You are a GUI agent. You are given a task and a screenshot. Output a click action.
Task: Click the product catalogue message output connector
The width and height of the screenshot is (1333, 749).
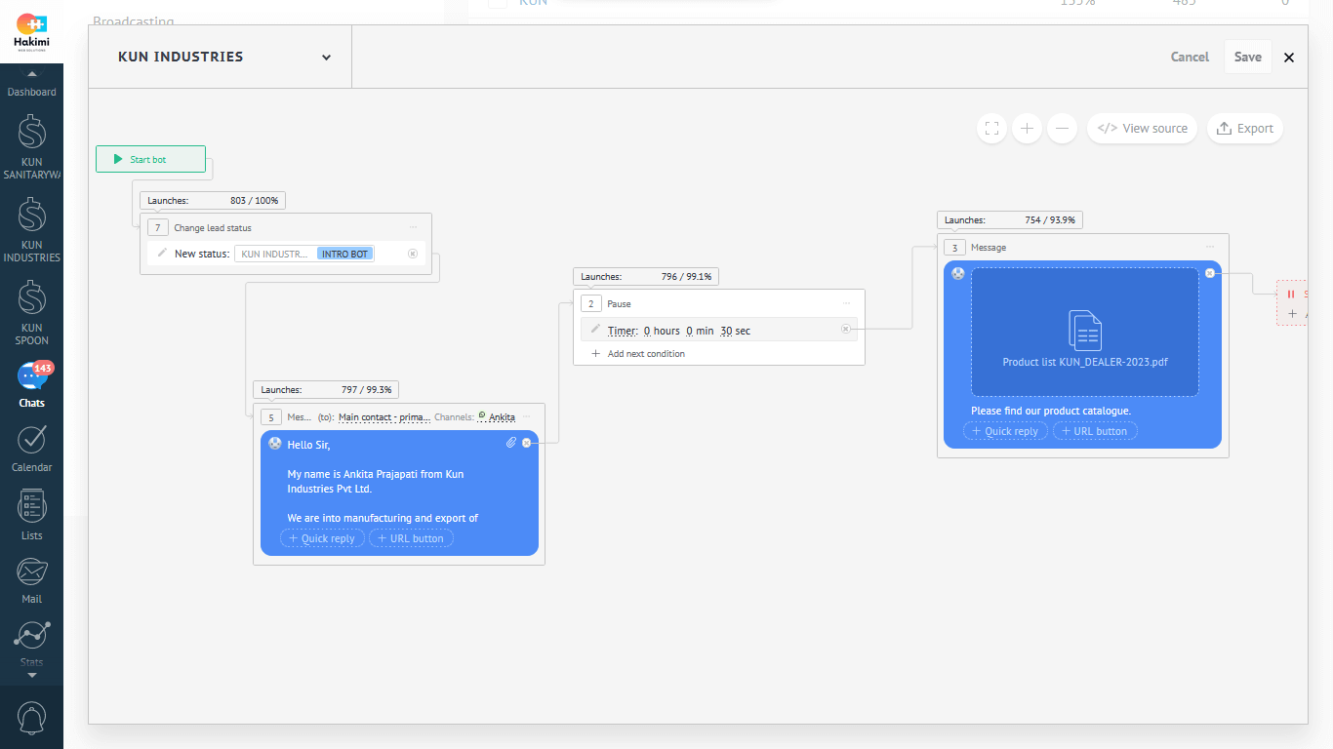[x=1210, y=273]
